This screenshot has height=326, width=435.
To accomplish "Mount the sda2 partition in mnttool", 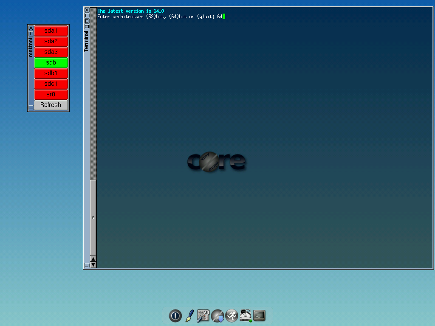I will click(51, 41).
